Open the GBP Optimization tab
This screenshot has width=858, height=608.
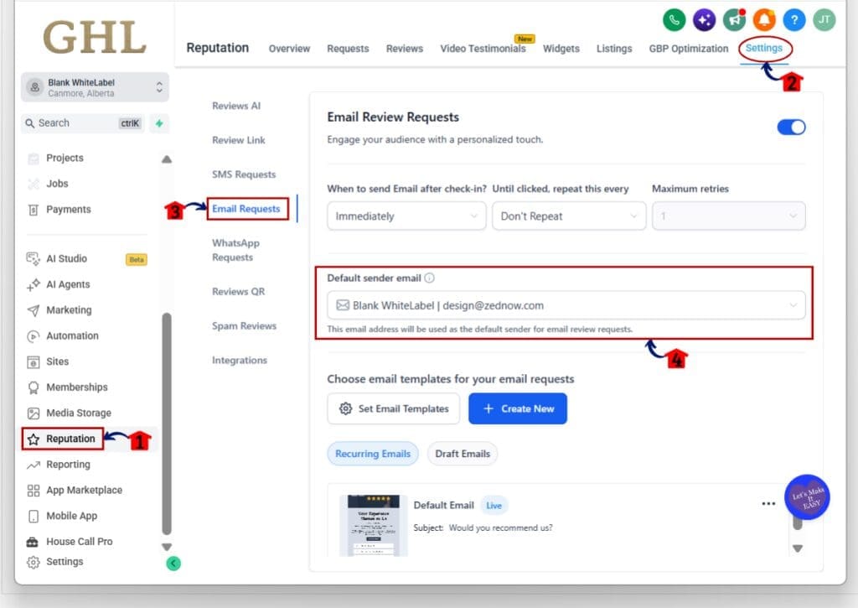click(689, 49)
